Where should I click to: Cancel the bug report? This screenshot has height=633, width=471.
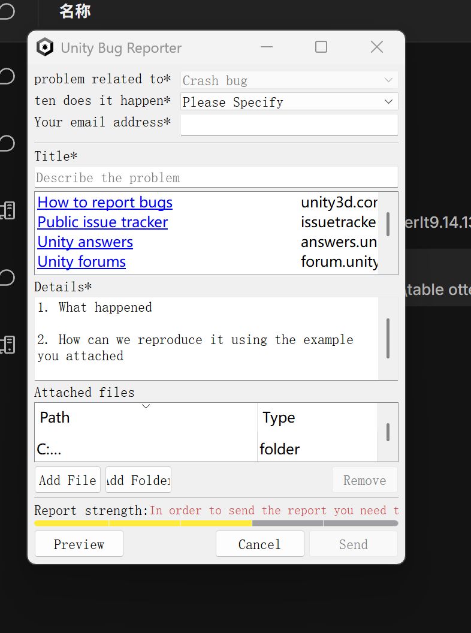[259, 544]
